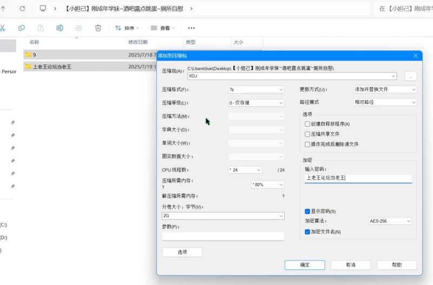The height and width of the screenshot is (285, 433).
Task: Click 确定 to confirm the archive
Action: tap(305, 265)
